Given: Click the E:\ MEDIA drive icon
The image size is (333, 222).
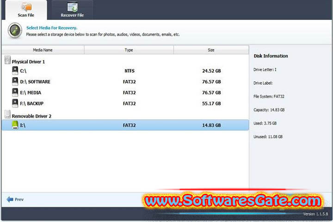Looking at the screenshot, I should [15, 92].
